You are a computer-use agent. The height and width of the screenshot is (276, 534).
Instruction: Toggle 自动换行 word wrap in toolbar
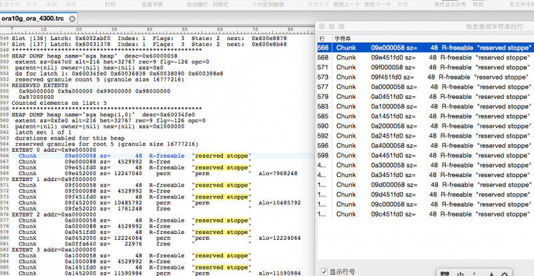coord(197,5)
